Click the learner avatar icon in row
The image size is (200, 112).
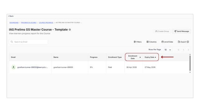tap(13, 67)
